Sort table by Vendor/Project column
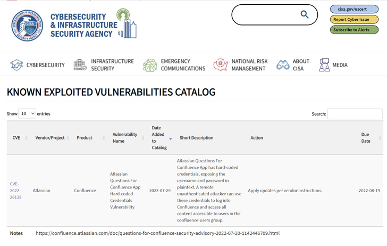Image resolution: width=387 pixels, height=246 pixels. 51,138
